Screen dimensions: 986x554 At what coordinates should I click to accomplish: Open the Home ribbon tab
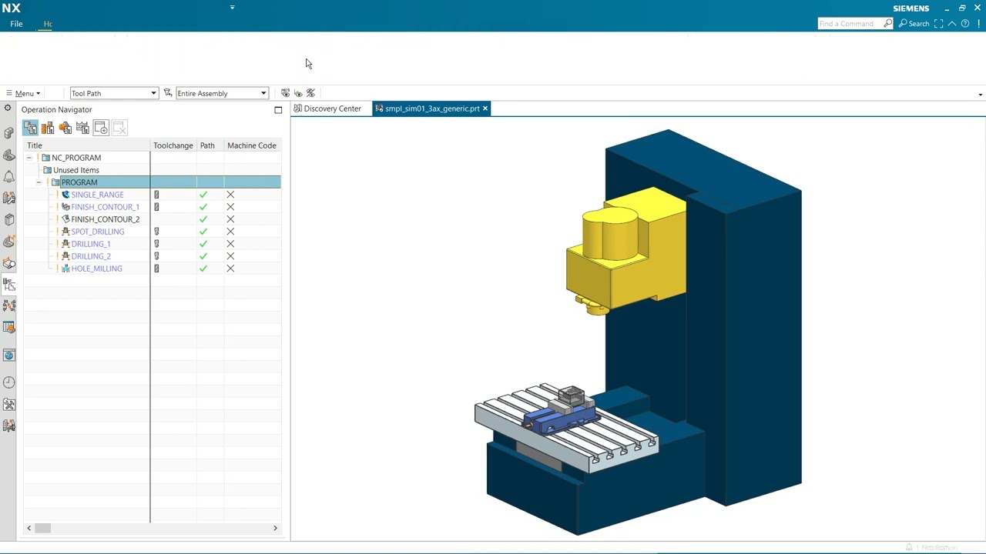[48, 24]
